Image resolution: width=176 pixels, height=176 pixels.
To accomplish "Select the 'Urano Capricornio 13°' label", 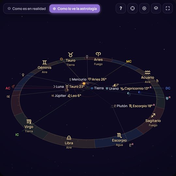I will (x=128, y=88).
